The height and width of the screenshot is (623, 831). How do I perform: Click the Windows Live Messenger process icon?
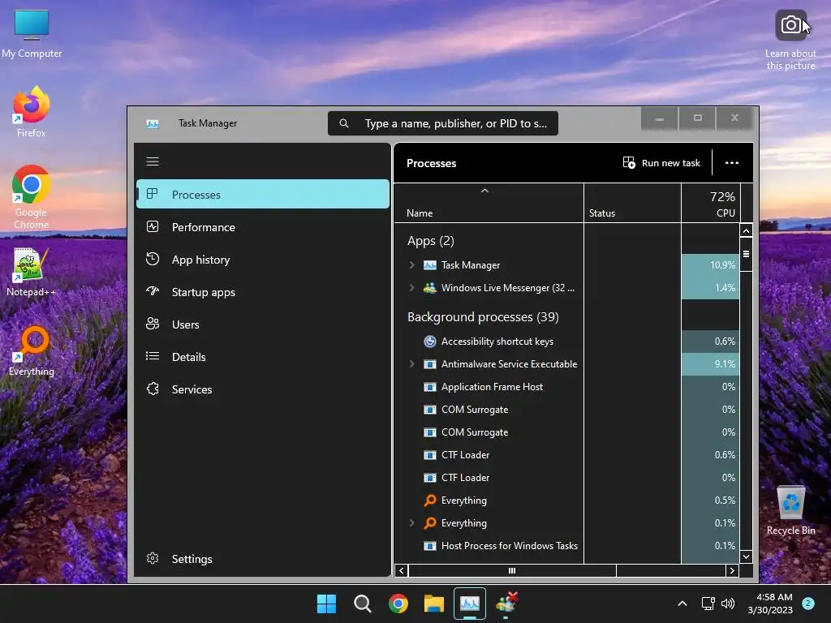click(430, 288)
